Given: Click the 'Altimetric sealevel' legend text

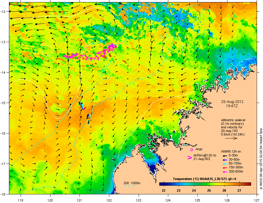Looking at the screenshot, I should pos(233,120).
